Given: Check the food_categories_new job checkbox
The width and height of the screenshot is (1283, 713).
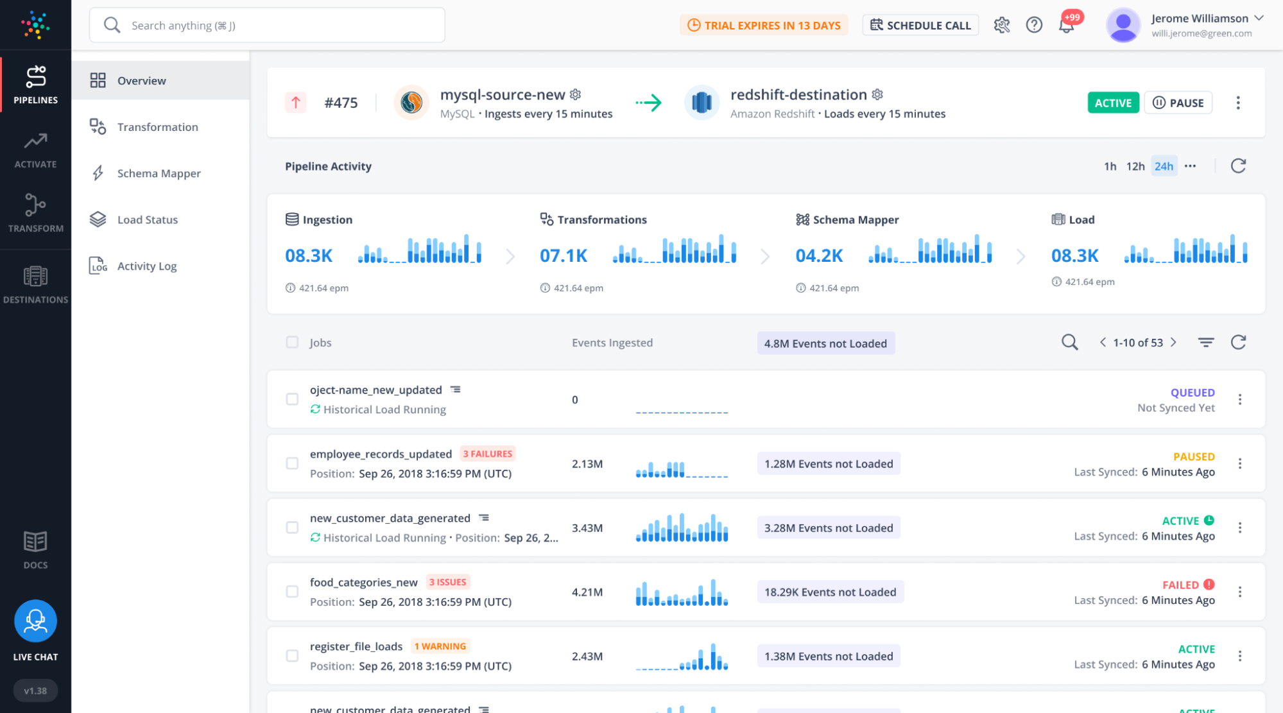Looking at the screenshot, I should coord(293,592).
